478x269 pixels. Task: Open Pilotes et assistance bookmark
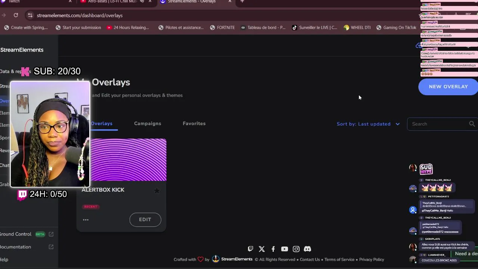click(x=181, y=27)
